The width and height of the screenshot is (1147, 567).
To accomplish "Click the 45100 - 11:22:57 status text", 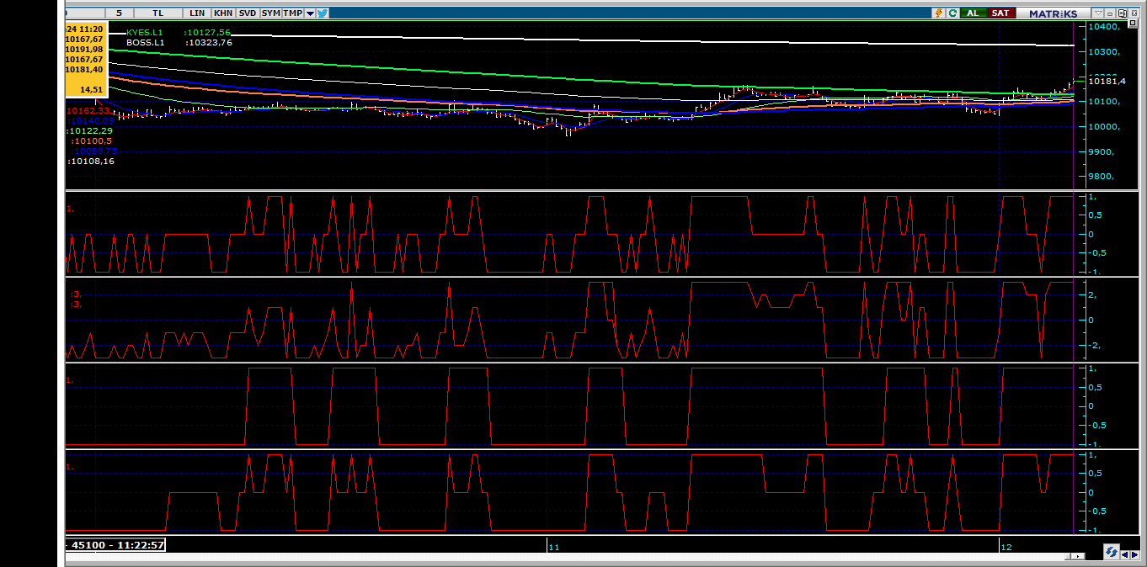I will [118, 545].
